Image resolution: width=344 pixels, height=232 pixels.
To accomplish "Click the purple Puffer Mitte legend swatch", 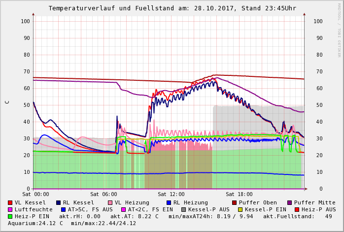I will click(290, 202).
